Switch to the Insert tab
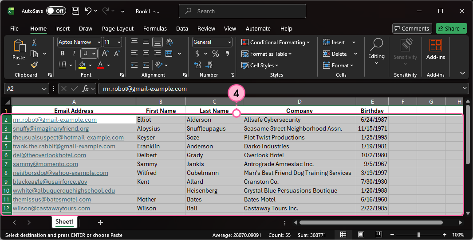Screen dimensions: 473x240 (x=63, y=29)
